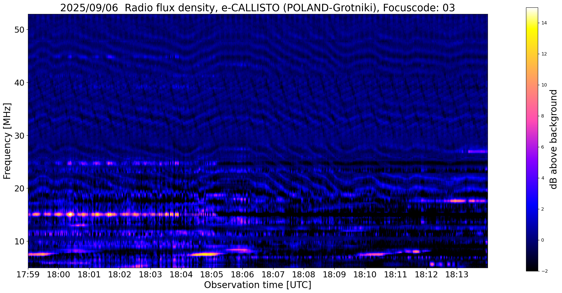Click inside the radio spectrogram image
This screenshot has width=562, height=293.
pos(258,141)
